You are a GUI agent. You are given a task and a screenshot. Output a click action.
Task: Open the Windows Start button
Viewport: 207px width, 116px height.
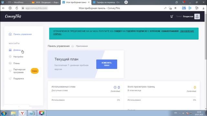pyautogui.click(x=4, y=113)
